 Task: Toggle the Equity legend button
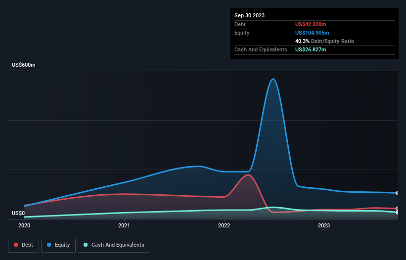[58, 246]
